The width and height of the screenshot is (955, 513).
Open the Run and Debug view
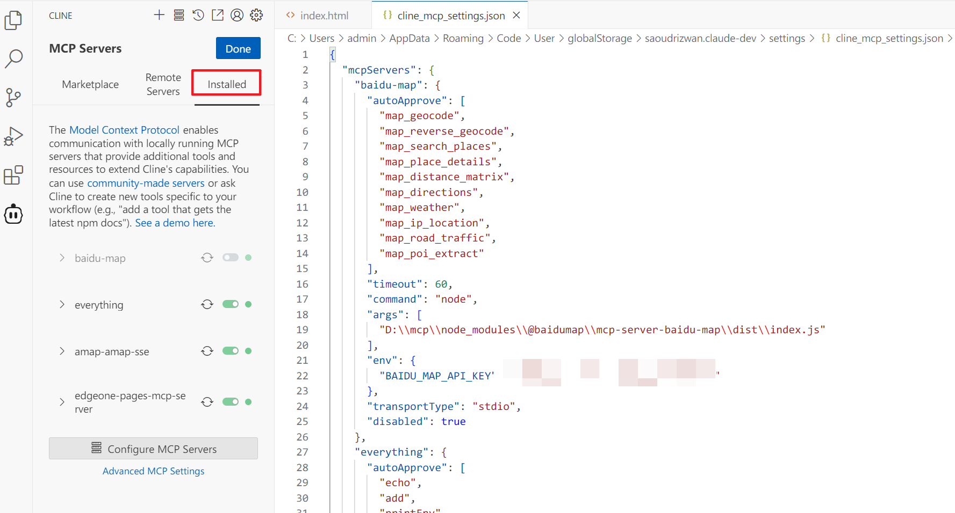coord(13,136)
